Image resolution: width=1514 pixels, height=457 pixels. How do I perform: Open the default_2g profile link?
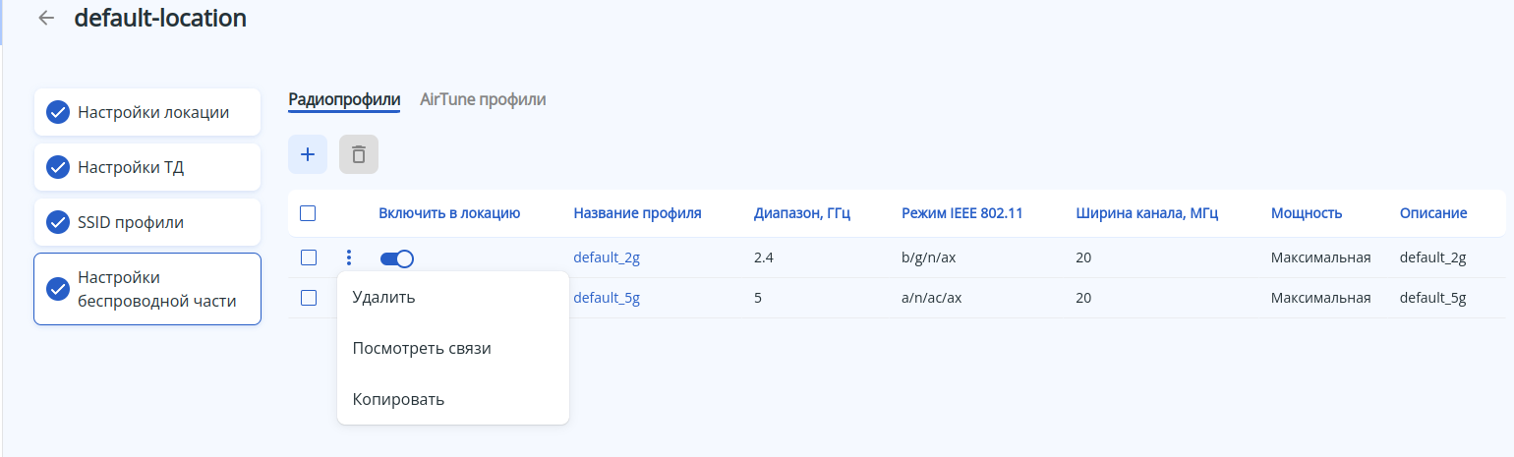[607, 258]
